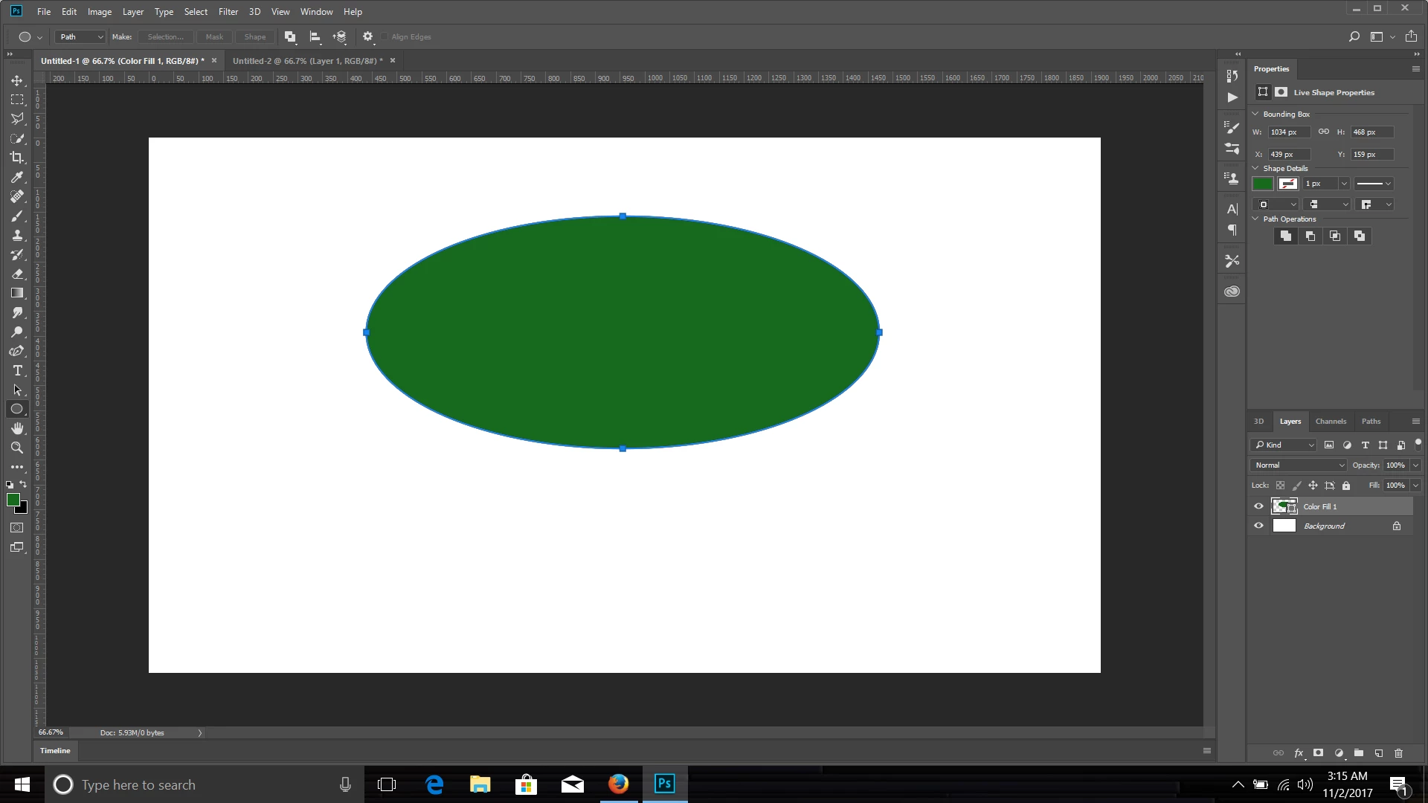
Task: Select the Horizontal Type tool
Action: pyautogui.click(x=17, y=370)
